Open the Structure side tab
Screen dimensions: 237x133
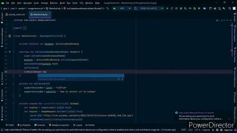coord(2,78)
